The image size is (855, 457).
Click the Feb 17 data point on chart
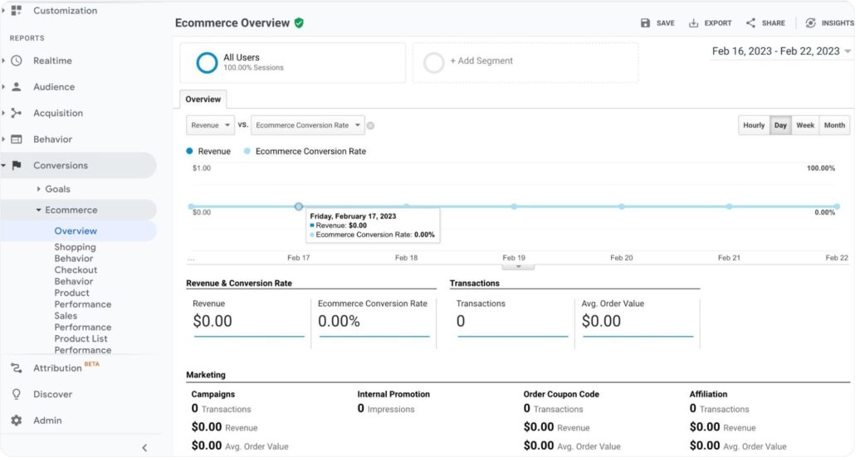tap(298, 207)
